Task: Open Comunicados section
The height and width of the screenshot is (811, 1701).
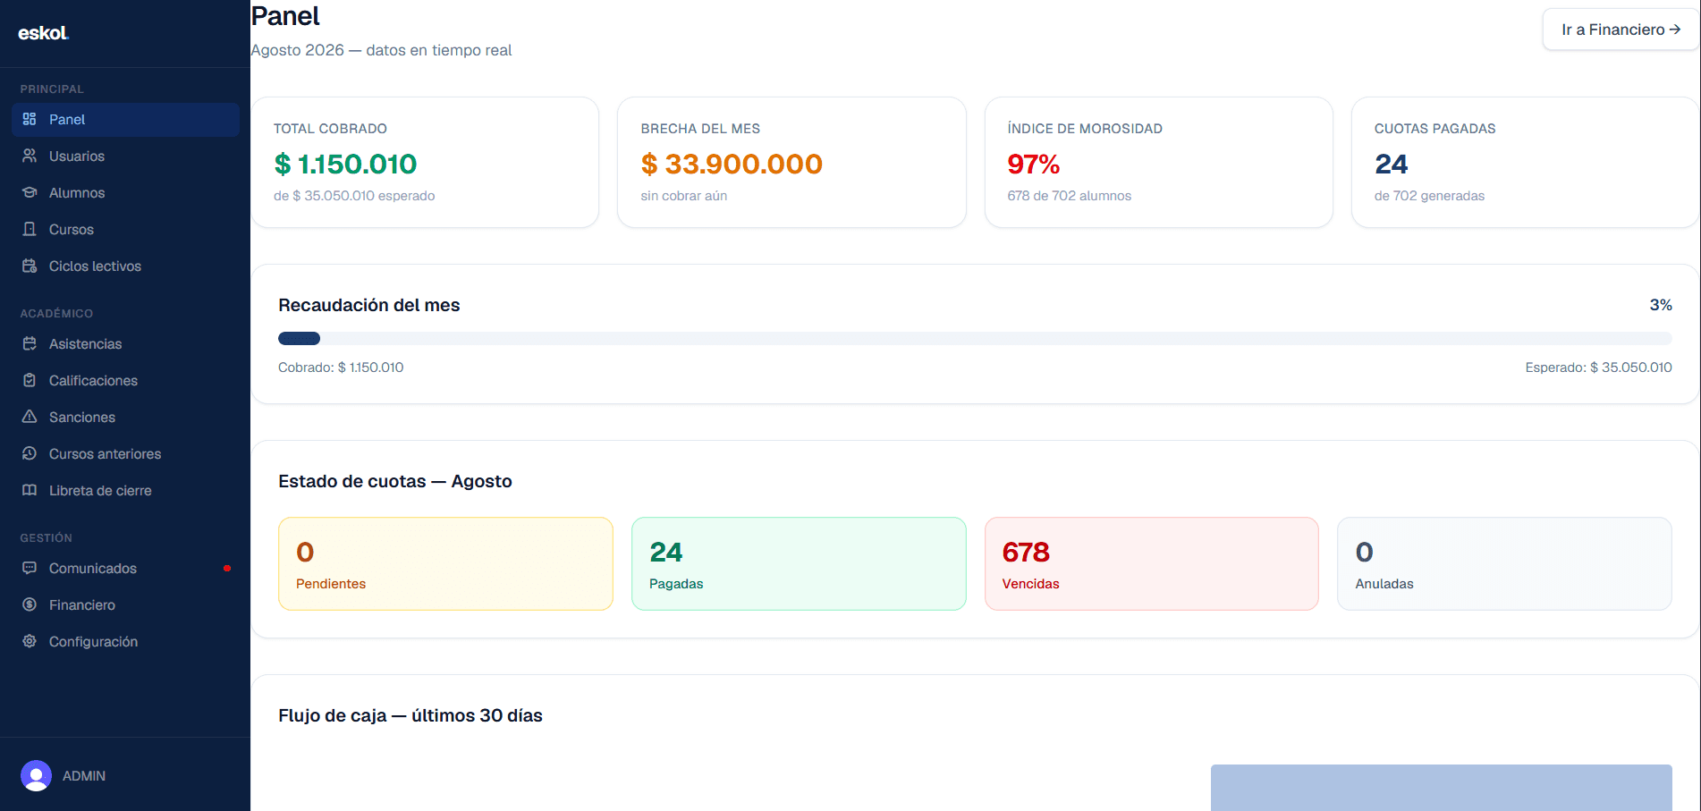Action: 125,569
